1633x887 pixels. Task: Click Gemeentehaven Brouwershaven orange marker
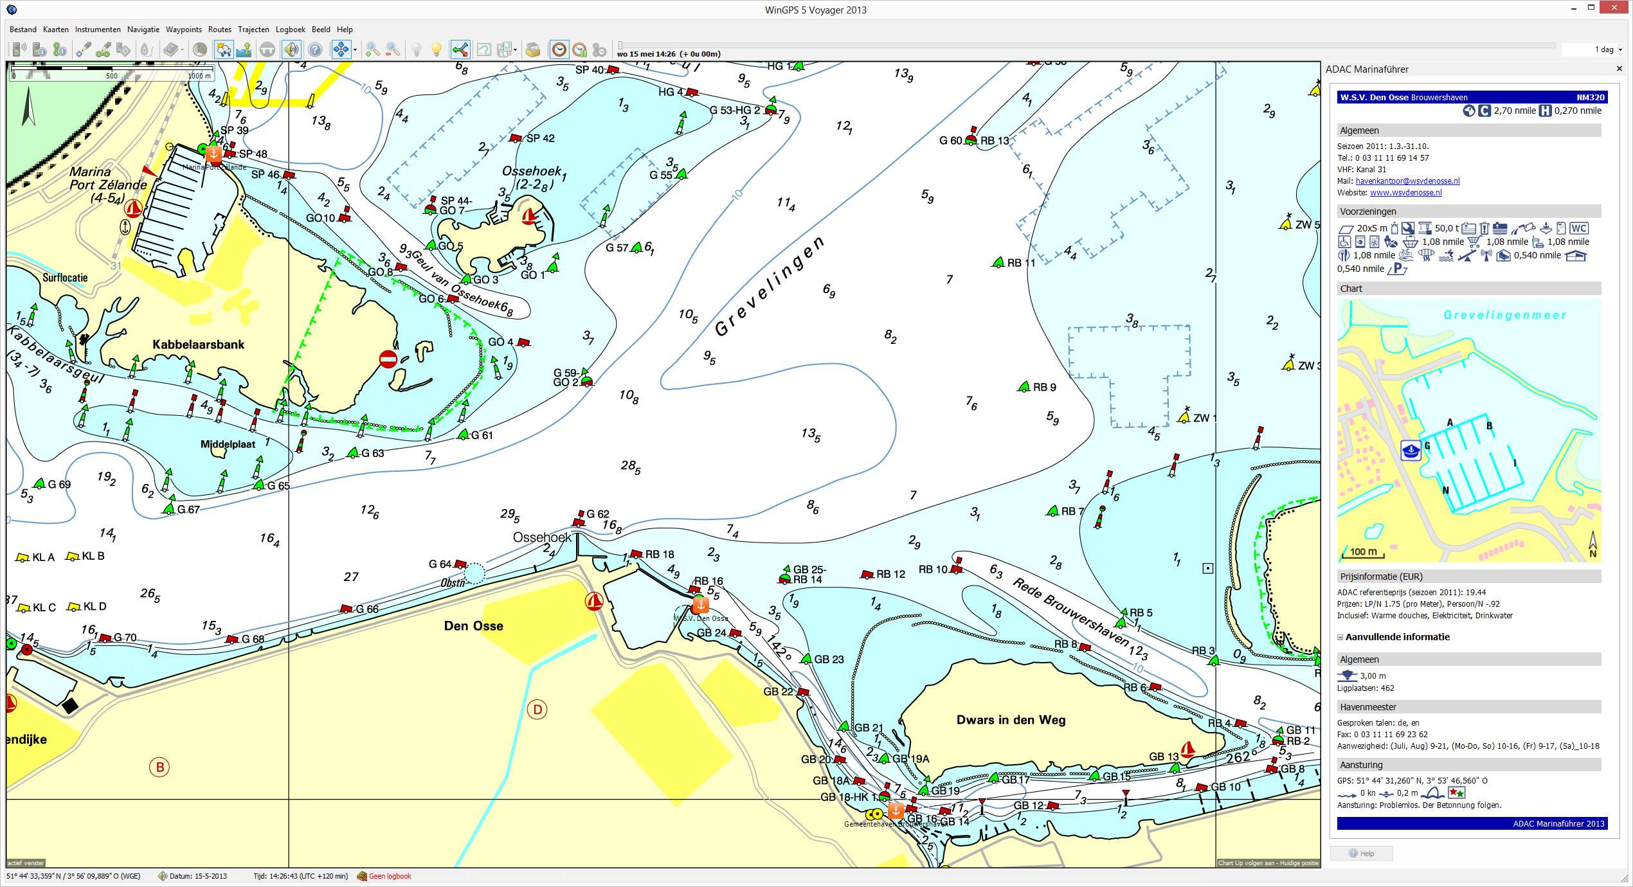(x=896, y=810)
